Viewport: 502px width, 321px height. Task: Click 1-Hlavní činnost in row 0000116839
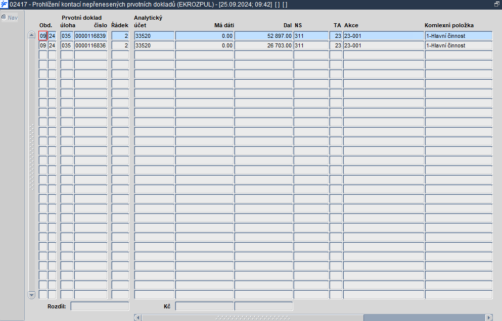point(459,36)
